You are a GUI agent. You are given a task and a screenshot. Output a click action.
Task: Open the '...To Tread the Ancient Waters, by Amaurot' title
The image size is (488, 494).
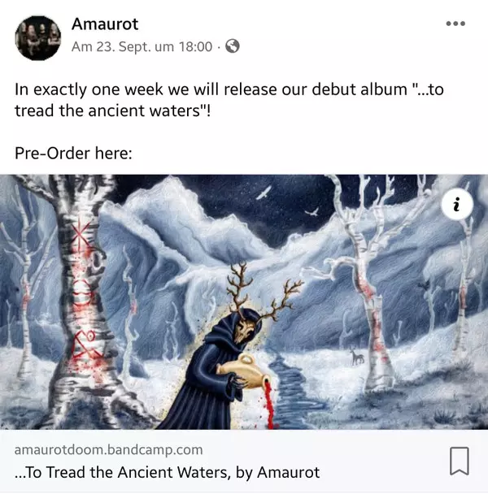point(168,472)
